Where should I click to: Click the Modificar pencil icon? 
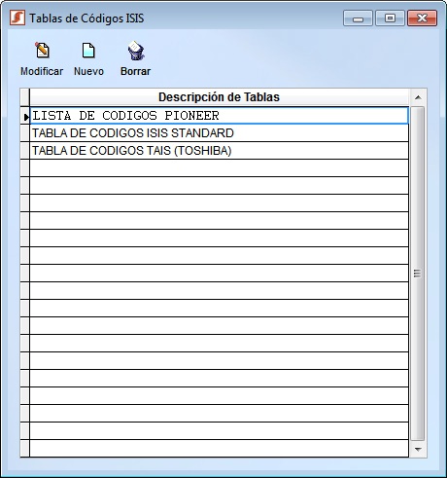[42, 50]
